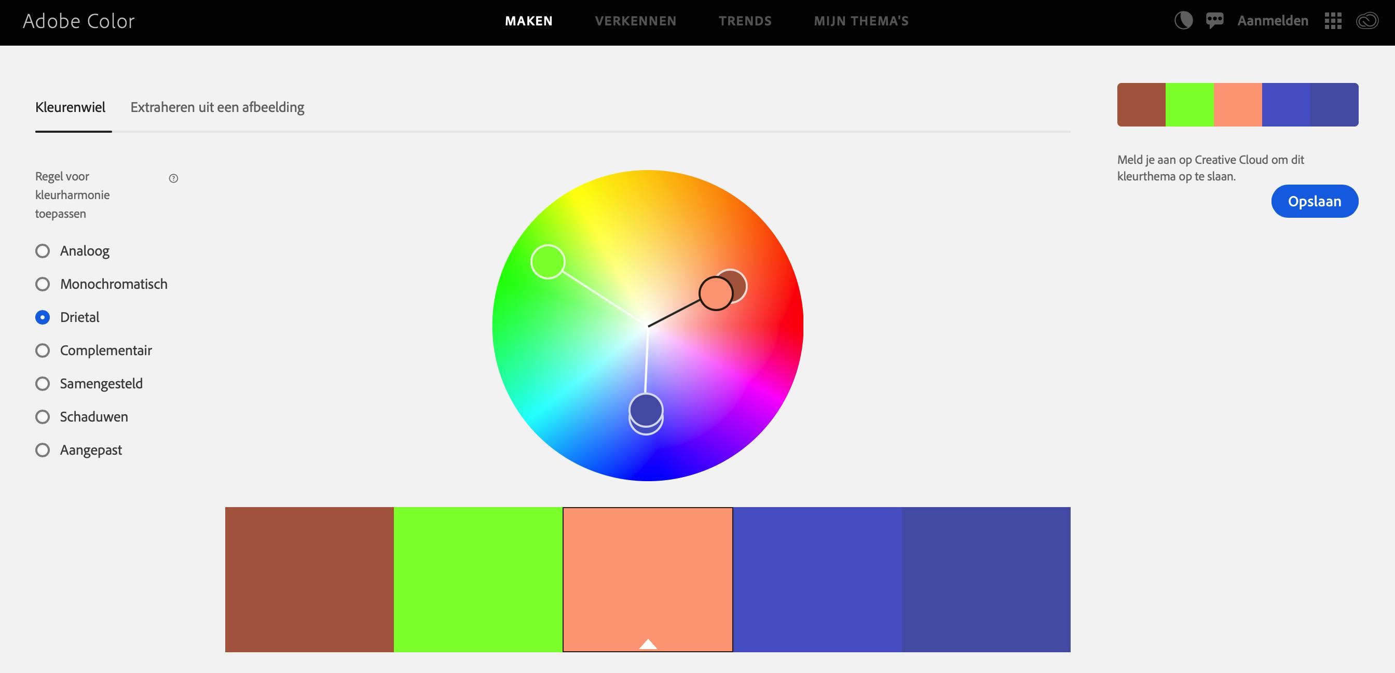Click the Adobe Color logo

(x=78, y=21)
